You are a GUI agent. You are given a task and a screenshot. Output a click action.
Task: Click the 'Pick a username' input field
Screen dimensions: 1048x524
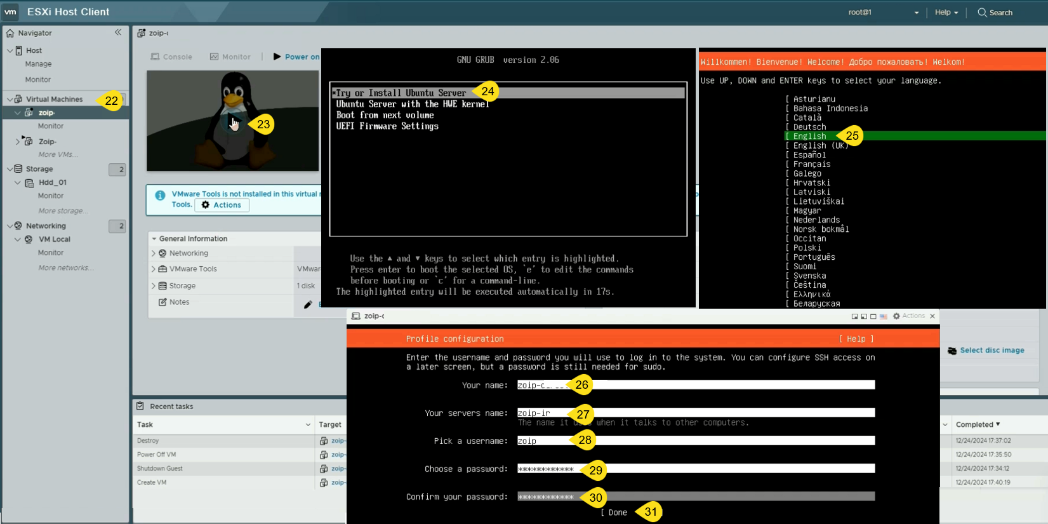pos(696,441)
